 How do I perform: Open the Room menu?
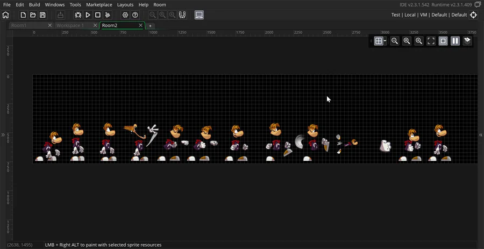(160, 5)
